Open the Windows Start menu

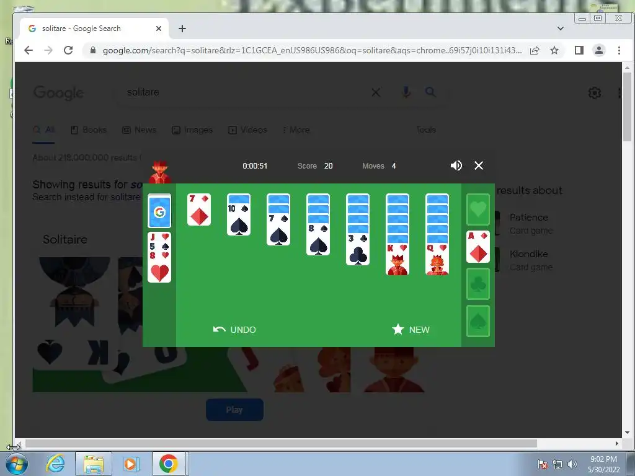(17, 464)
